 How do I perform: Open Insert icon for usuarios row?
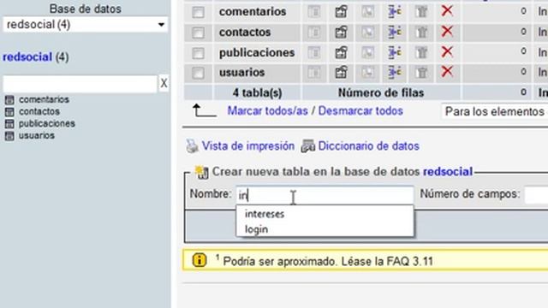point(395,72)
